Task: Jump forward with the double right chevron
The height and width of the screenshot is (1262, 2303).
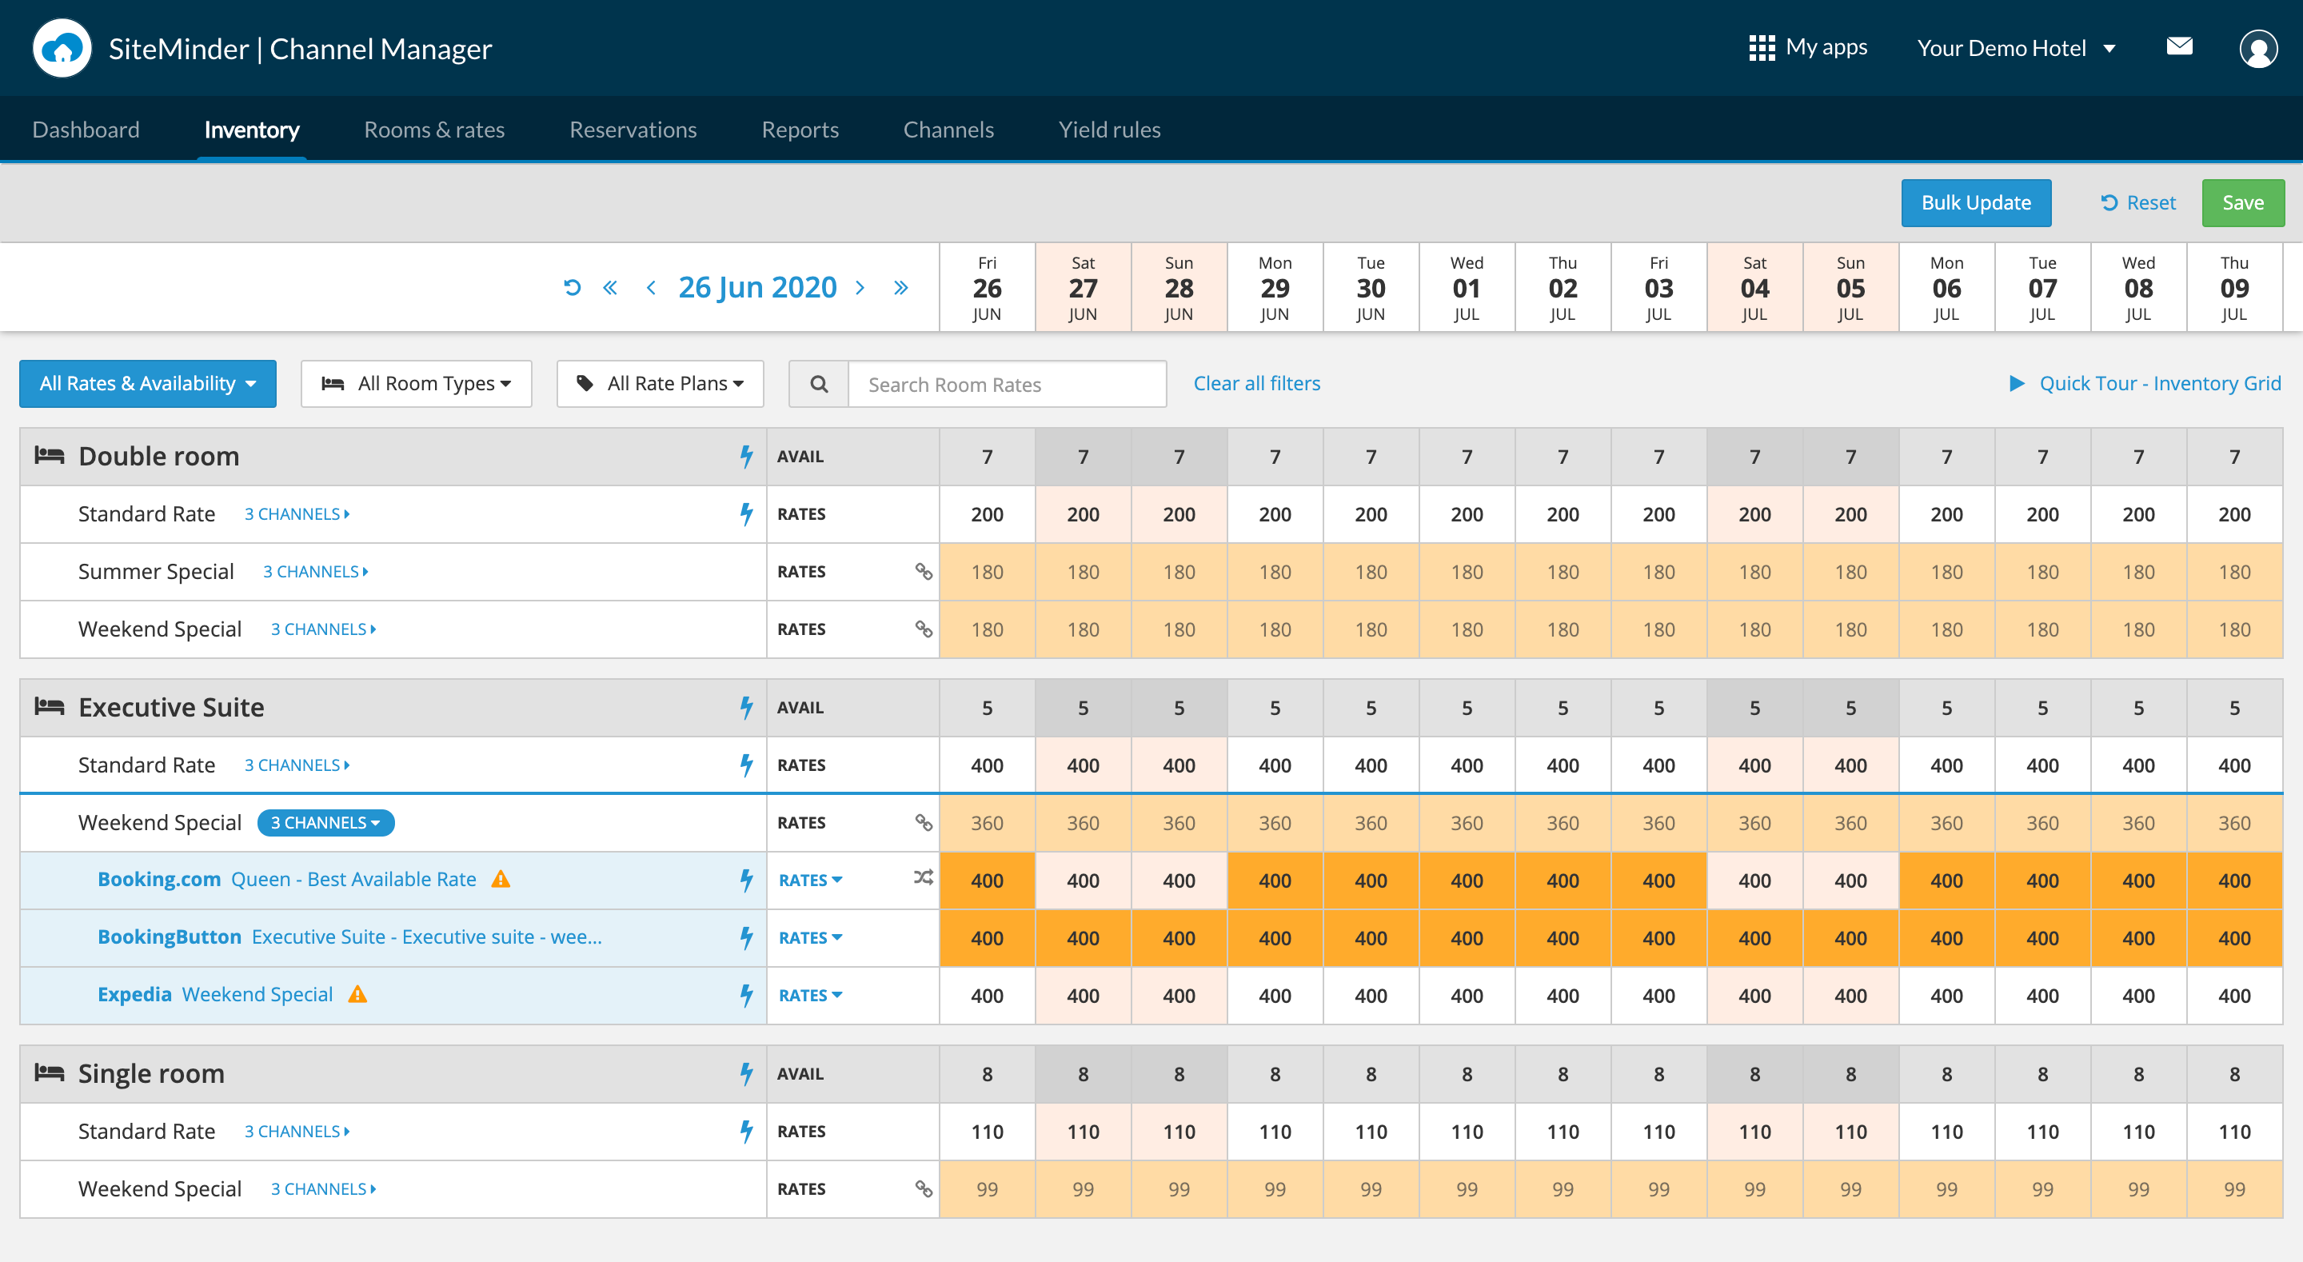Action: point(900,287)
